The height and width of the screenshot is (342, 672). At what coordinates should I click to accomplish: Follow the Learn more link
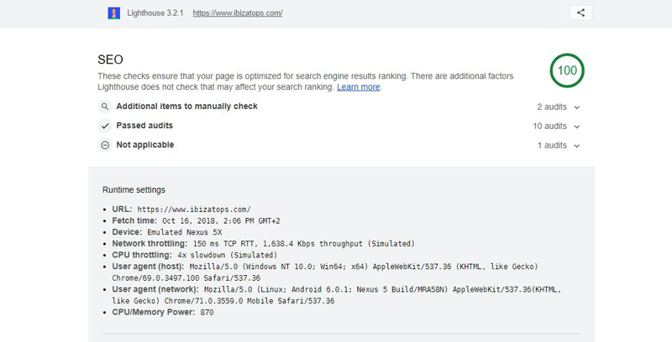point(359,87)
